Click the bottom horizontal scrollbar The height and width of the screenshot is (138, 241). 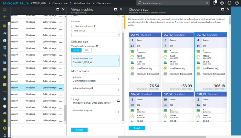coord(162,137)
